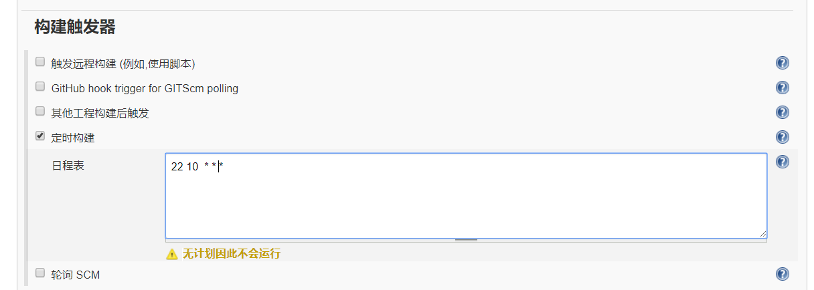Click help icon beside 日程表 text area
The image size is (814, 290).
[x=782, y=162]
